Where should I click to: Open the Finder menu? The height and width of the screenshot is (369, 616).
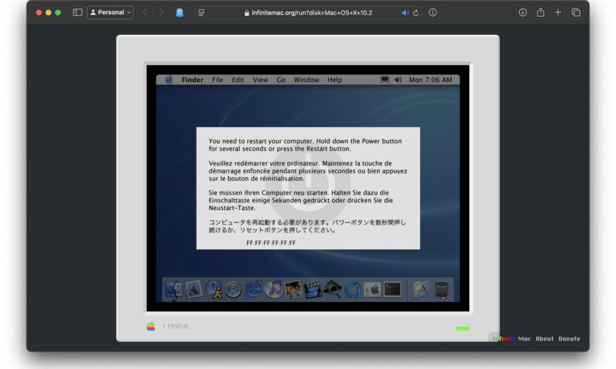pos(192,79)
